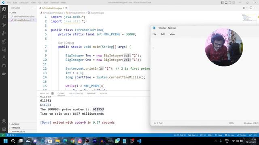Open notifications bell in status bar
Image resolution: width=259 pixels, height=145 pixels.
pyautogui.click(x=255, y=135)
